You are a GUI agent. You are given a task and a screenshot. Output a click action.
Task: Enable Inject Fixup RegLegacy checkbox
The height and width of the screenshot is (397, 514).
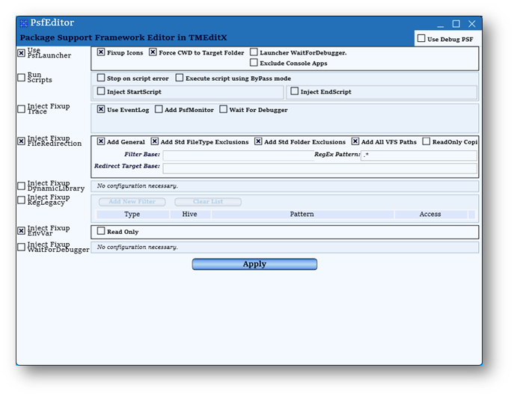pyautogui.click(x=21, y=200)
